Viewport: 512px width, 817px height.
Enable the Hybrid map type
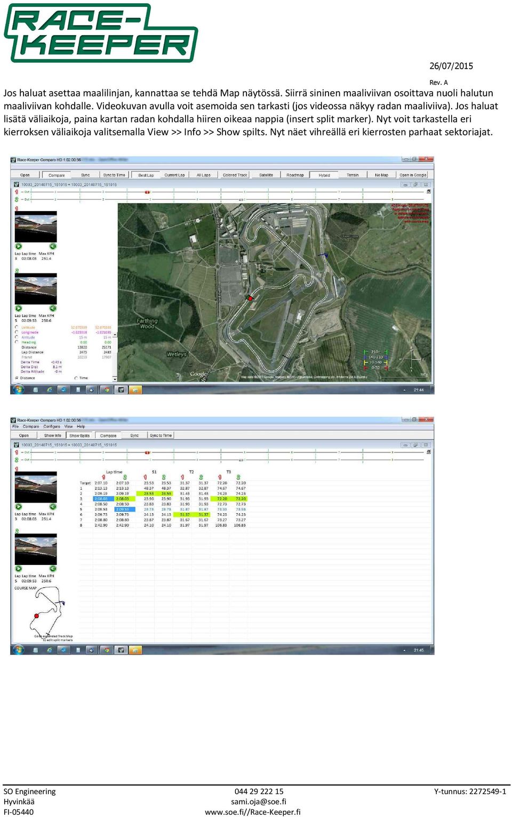324,175
